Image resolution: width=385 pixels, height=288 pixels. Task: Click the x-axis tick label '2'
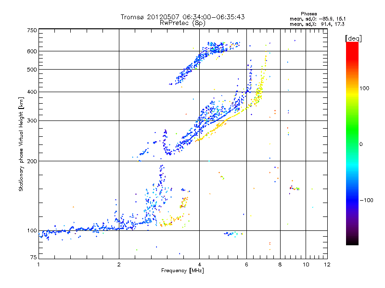click(119, 264)
